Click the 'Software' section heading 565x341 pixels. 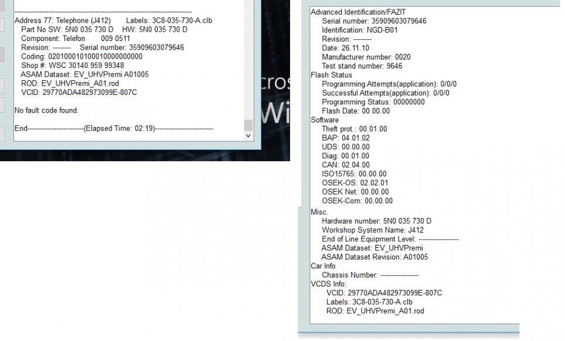pos(325,120)
